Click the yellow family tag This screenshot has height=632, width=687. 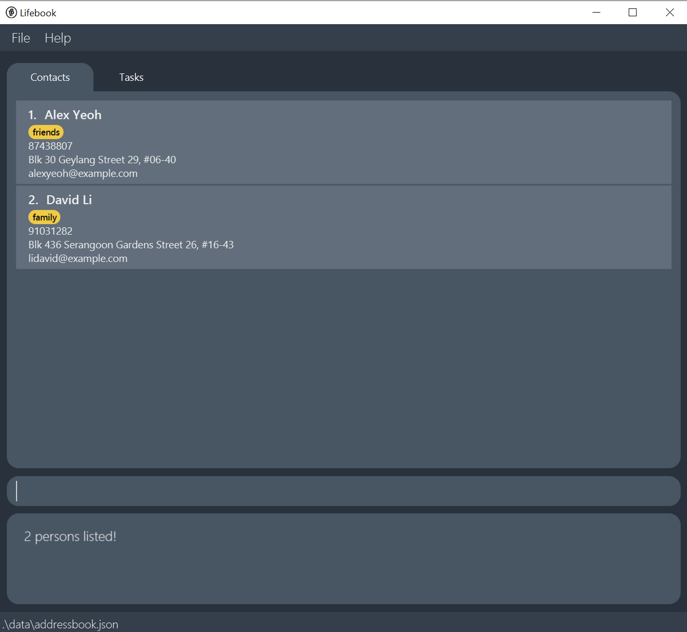coord(44,217)
